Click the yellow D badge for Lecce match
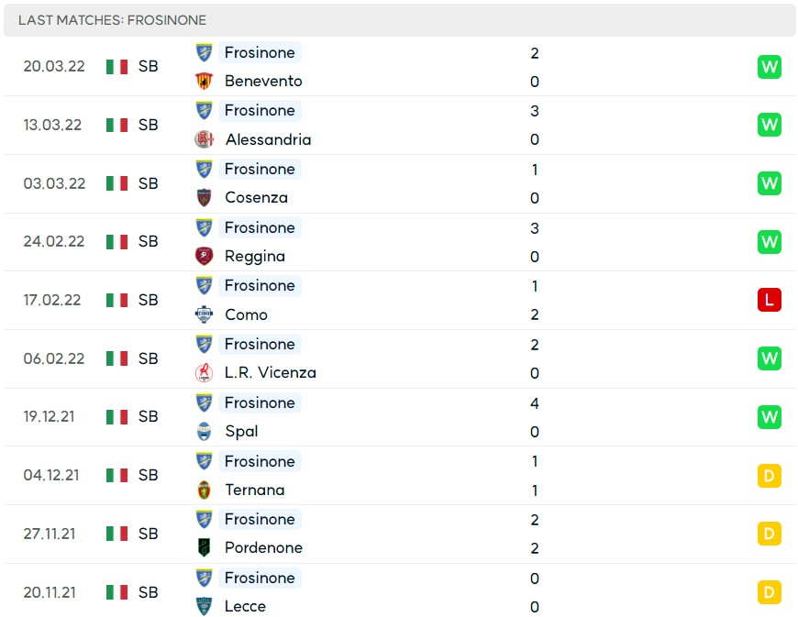Image resolution: width=798 pixels, height=617 pixels. coord(769,592)
